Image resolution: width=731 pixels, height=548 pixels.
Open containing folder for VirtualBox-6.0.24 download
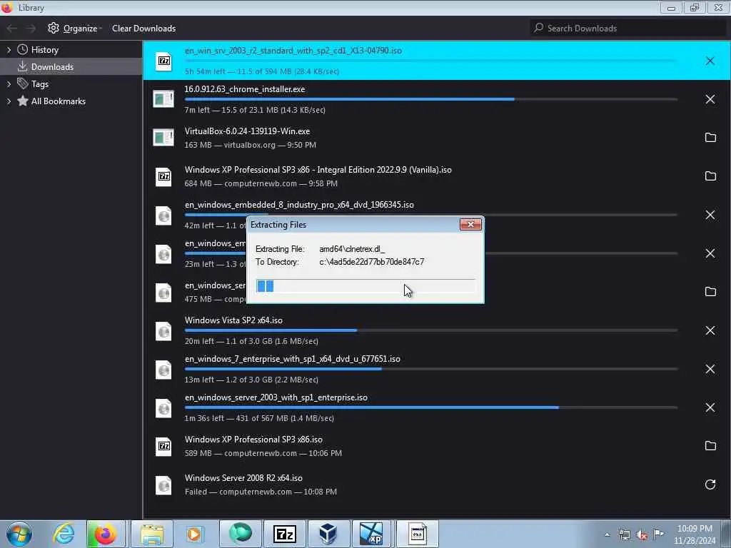point(710,138)
